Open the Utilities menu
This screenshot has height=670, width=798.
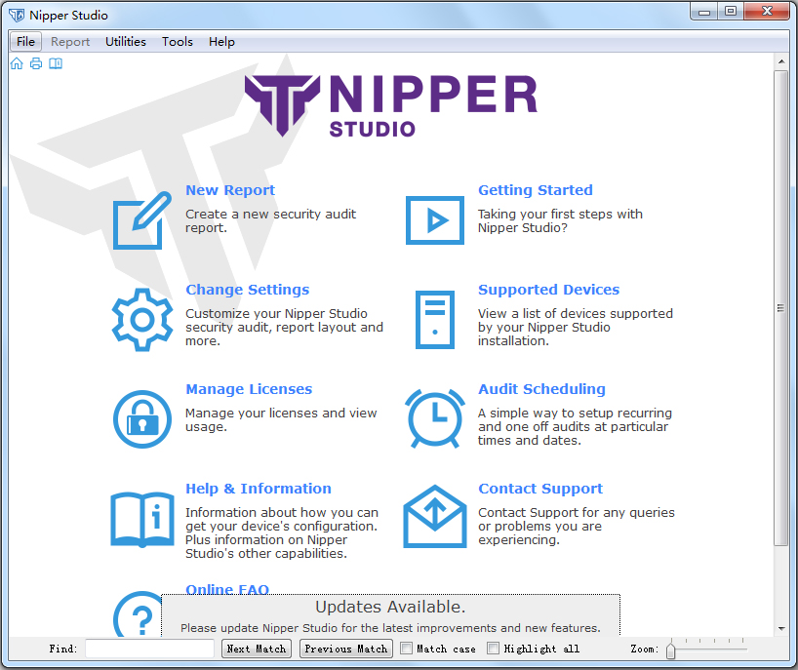coord(126,42)
